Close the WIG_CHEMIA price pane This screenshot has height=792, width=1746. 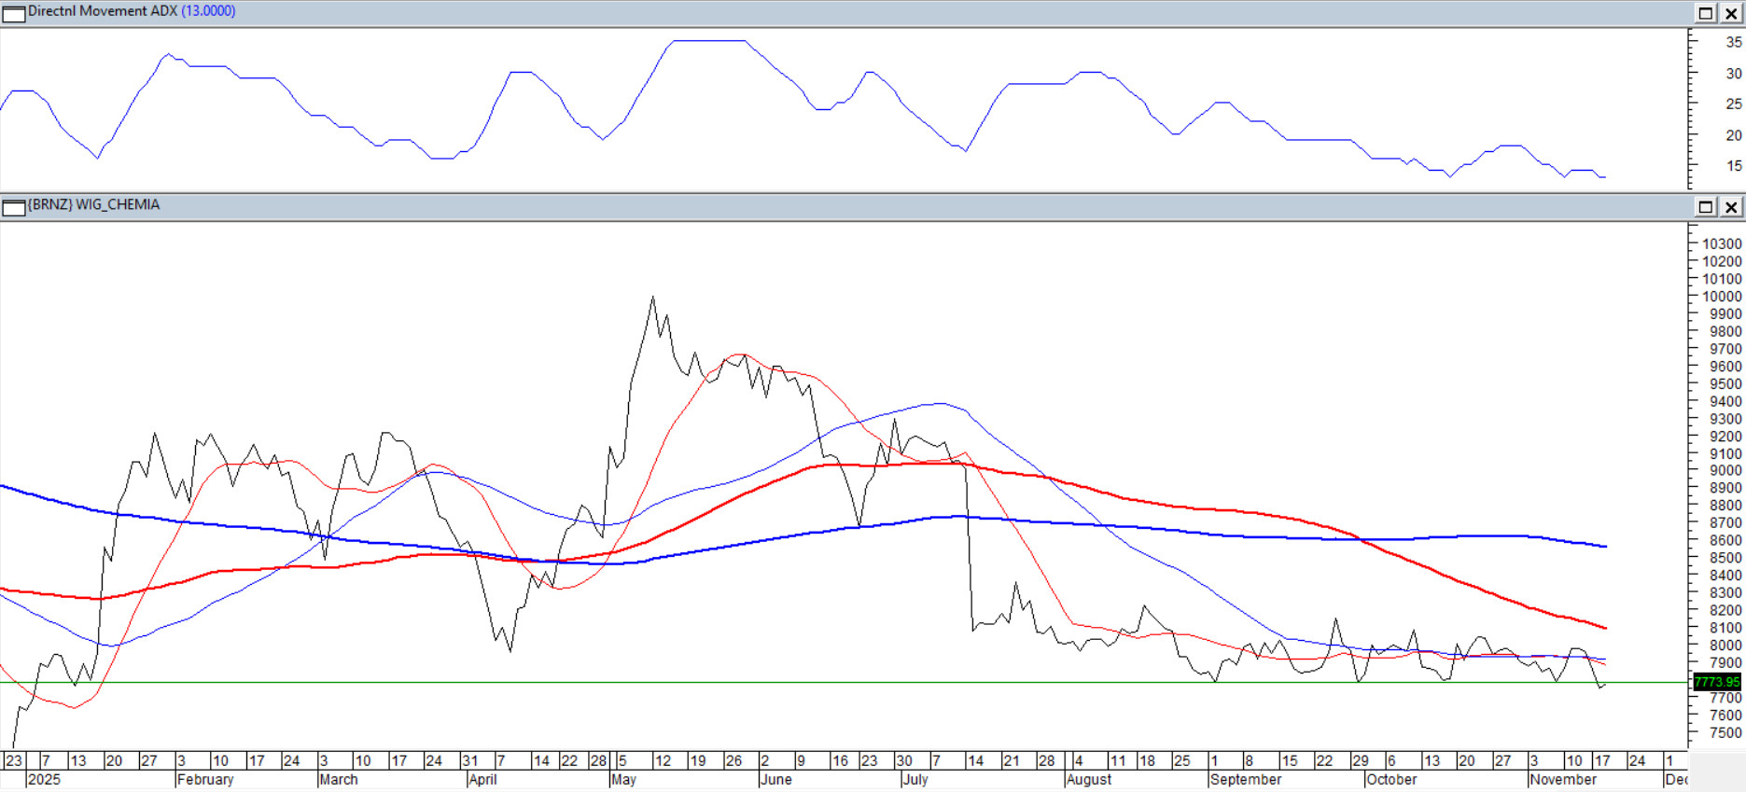pyautogui.click(x=1731, y=207)
